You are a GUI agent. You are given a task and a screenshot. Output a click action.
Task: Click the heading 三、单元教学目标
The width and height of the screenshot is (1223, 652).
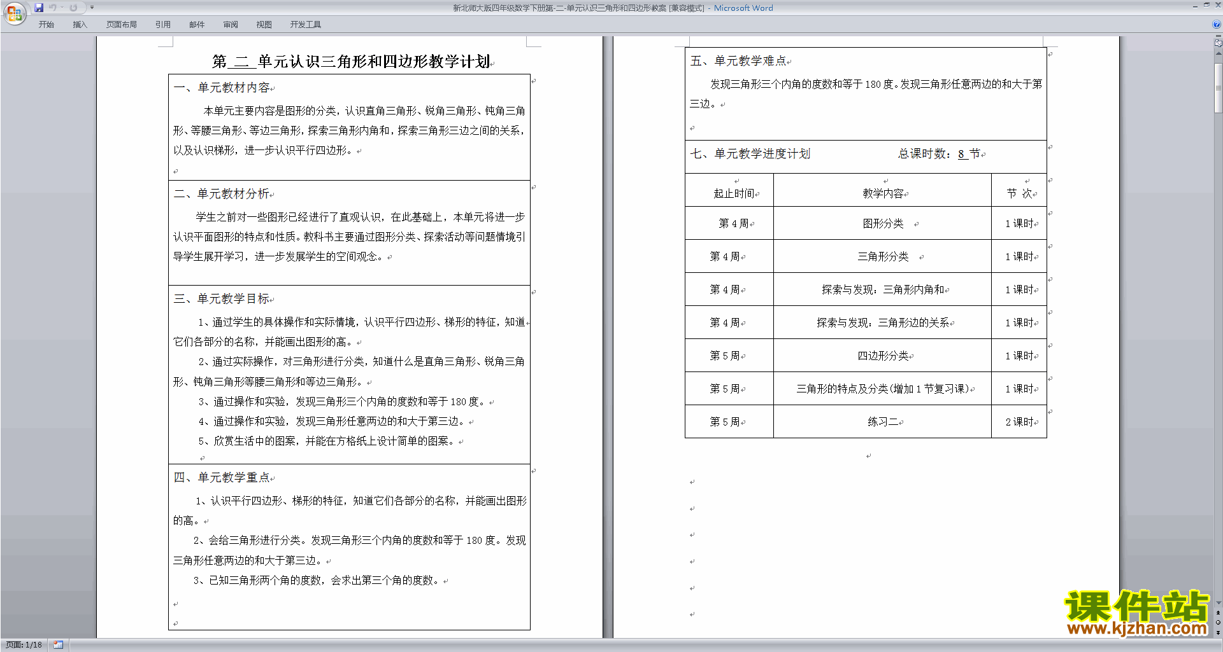(x=222, y=299)
